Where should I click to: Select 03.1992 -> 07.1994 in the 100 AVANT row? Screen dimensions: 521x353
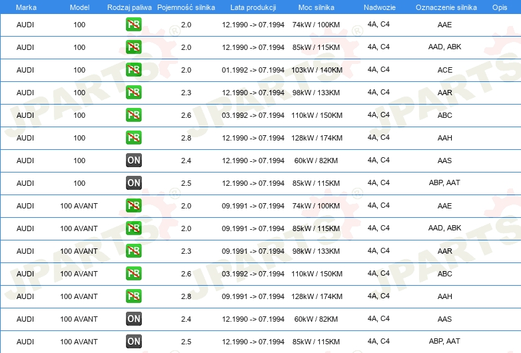(253, 274)
